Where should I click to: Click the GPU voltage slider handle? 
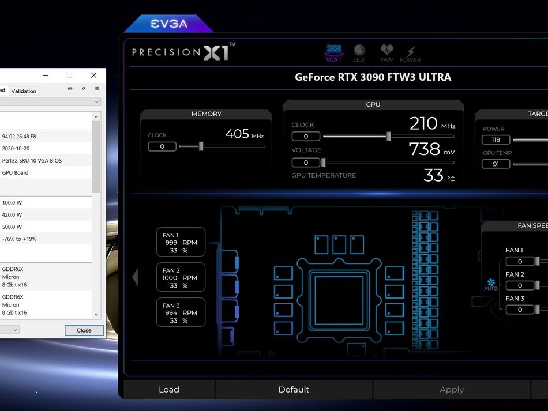(323, 163)
